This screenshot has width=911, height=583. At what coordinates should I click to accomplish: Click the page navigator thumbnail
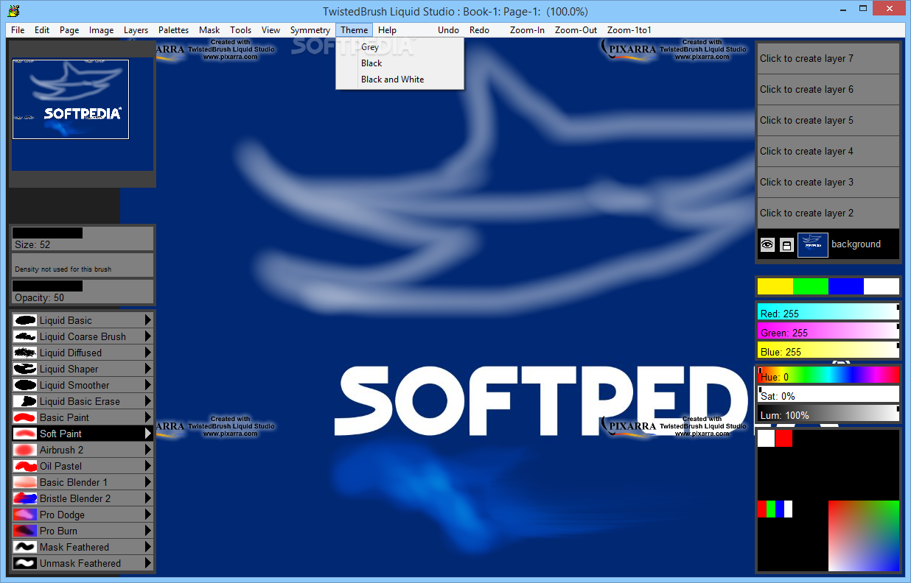tap(71, 99)
